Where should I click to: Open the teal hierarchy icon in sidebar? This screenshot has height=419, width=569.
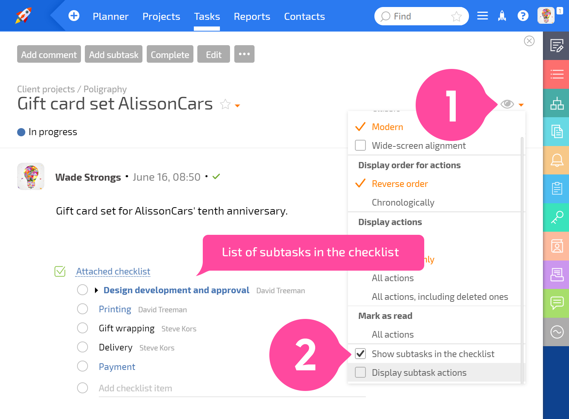556,103
